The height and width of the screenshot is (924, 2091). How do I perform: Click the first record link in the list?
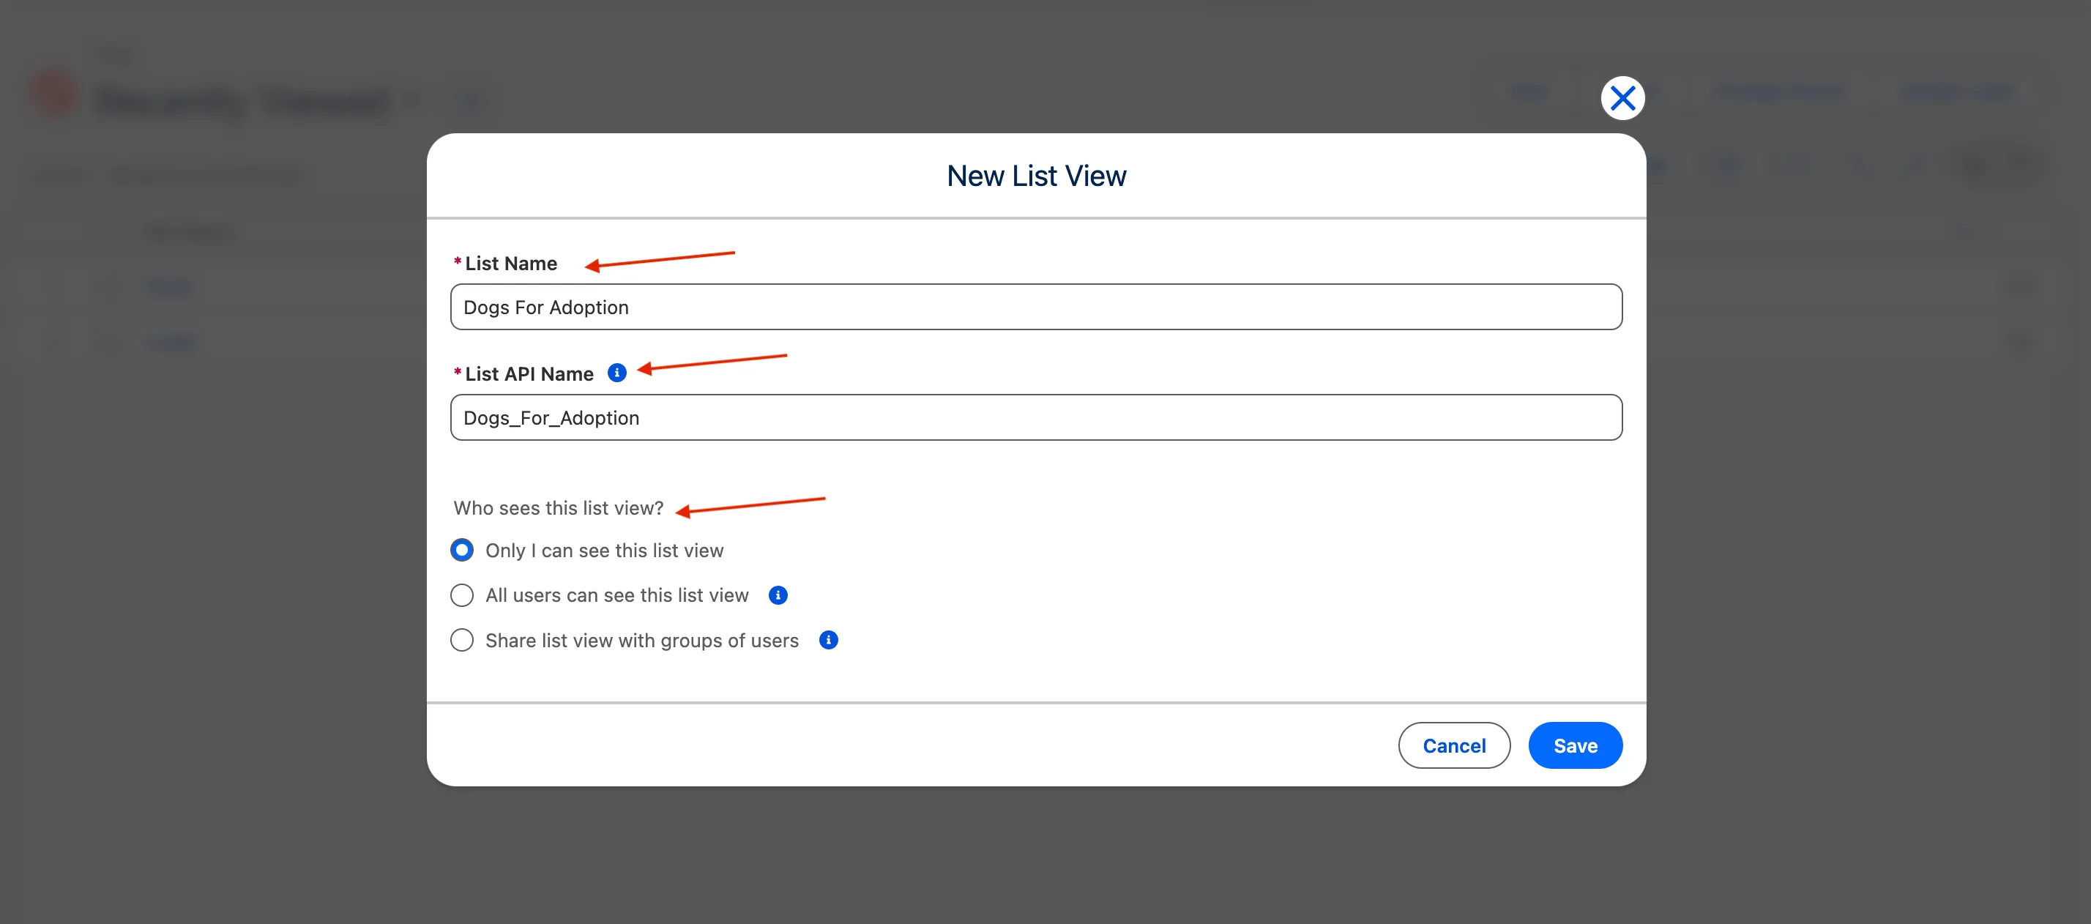coord(169,286)
